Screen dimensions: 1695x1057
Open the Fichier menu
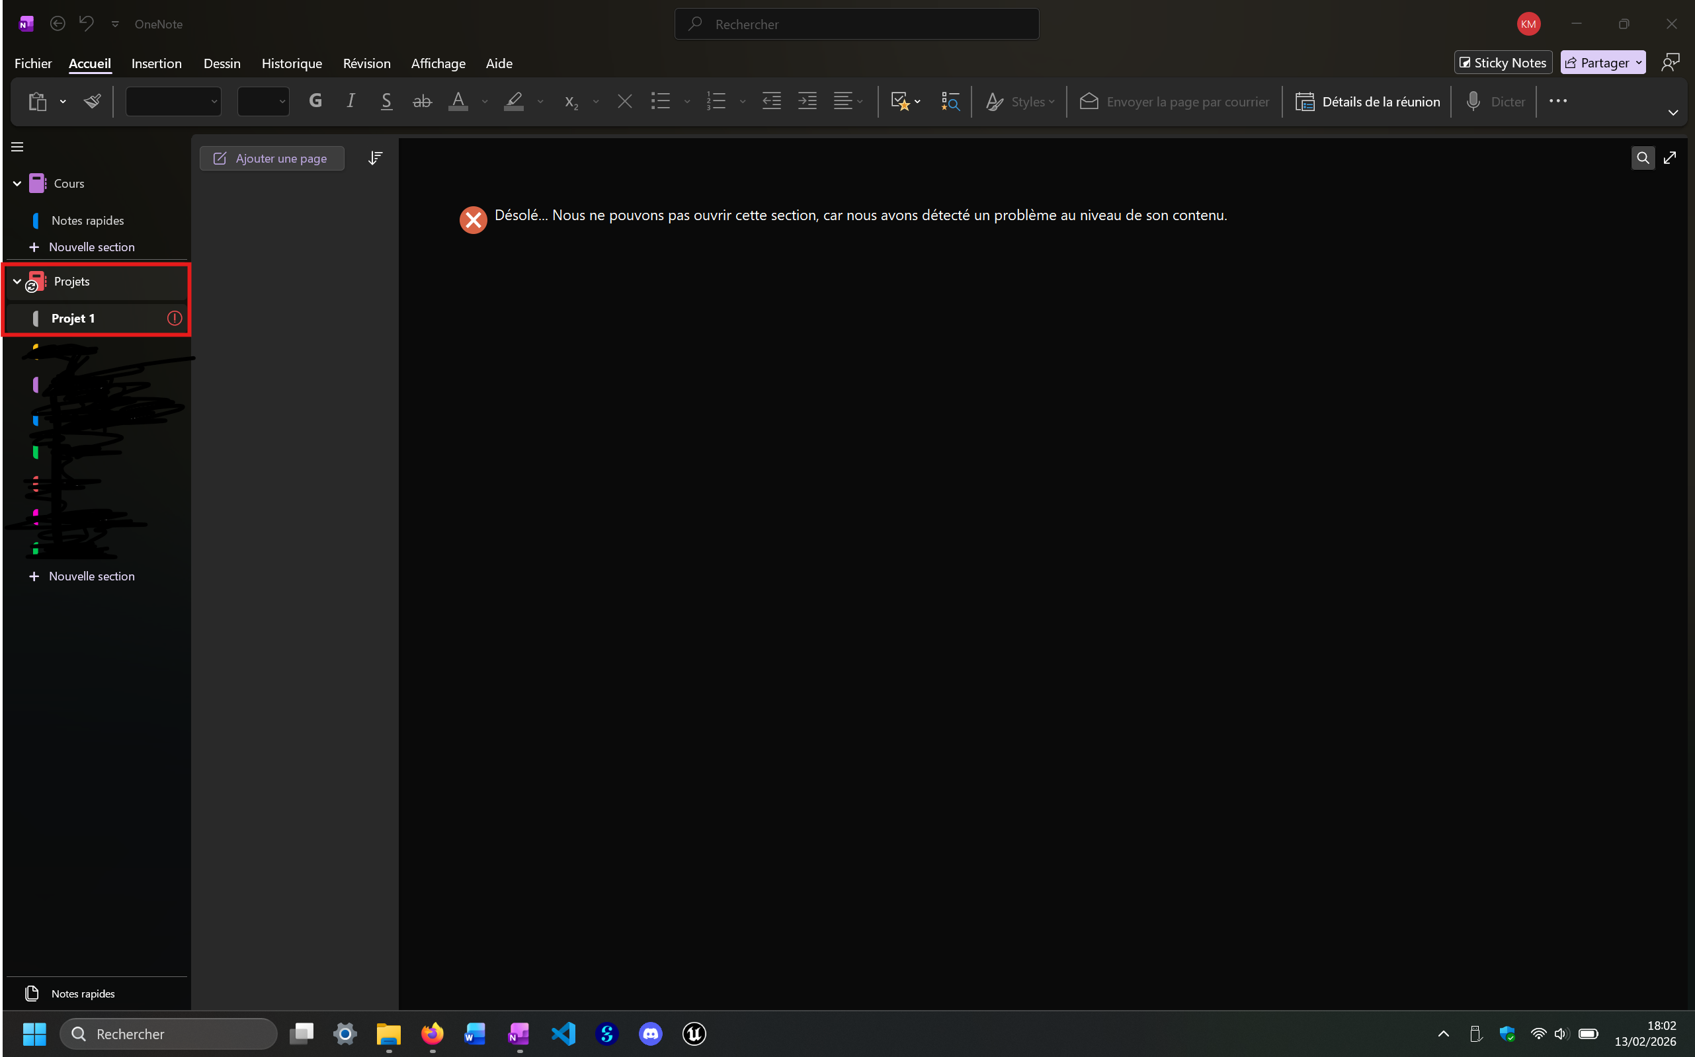click(33, 63)
